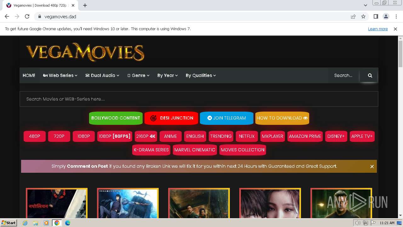Open the APPLE TV+ category tag

362,136
